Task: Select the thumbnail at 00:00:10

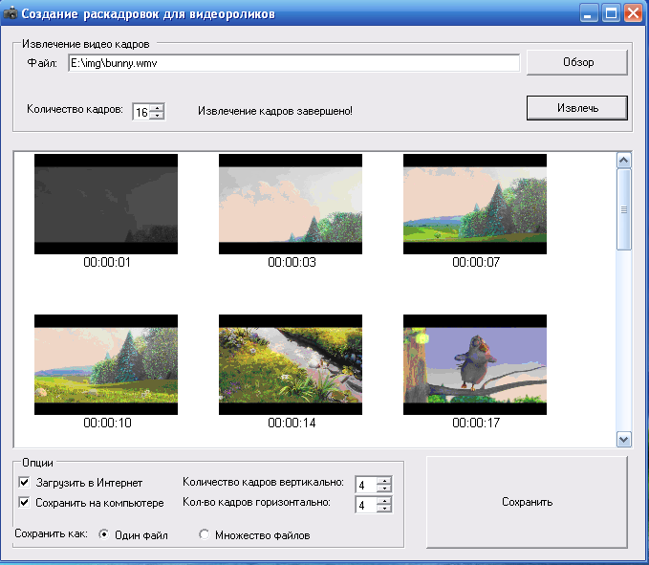Action: 106,364
